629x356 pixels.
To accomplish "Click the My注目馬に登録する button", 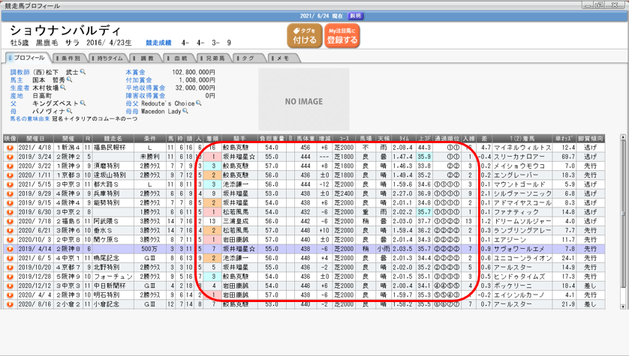I will tap(342, 35).
